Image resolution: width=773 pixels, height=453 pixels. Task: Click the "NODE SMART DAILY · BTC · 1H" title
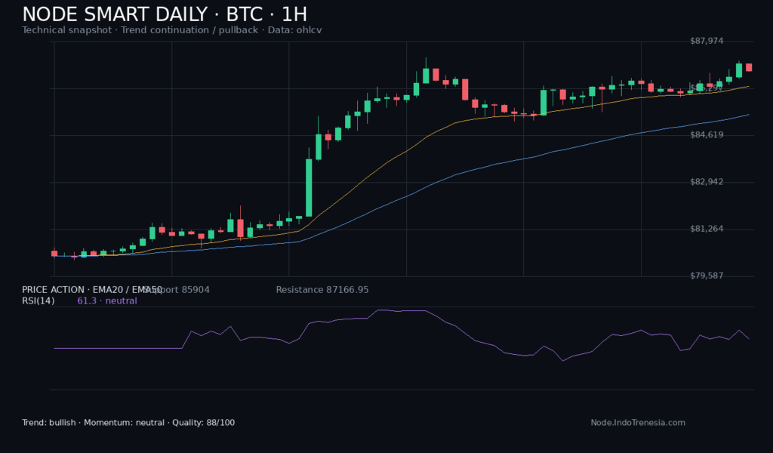pyautogui.click(x=165, y=14)
